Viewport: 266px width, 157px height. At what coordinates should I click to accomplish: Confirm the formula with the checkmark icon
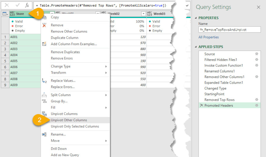(17, 5)
